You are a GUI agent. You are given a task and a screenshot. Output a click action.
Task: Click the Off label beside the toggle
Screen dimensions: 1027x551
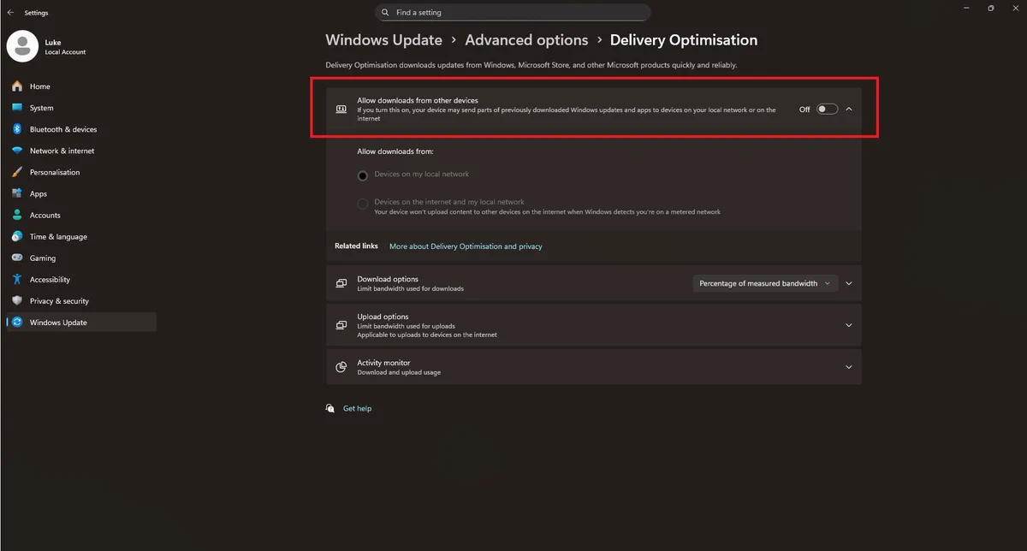(x=804, y=110)
